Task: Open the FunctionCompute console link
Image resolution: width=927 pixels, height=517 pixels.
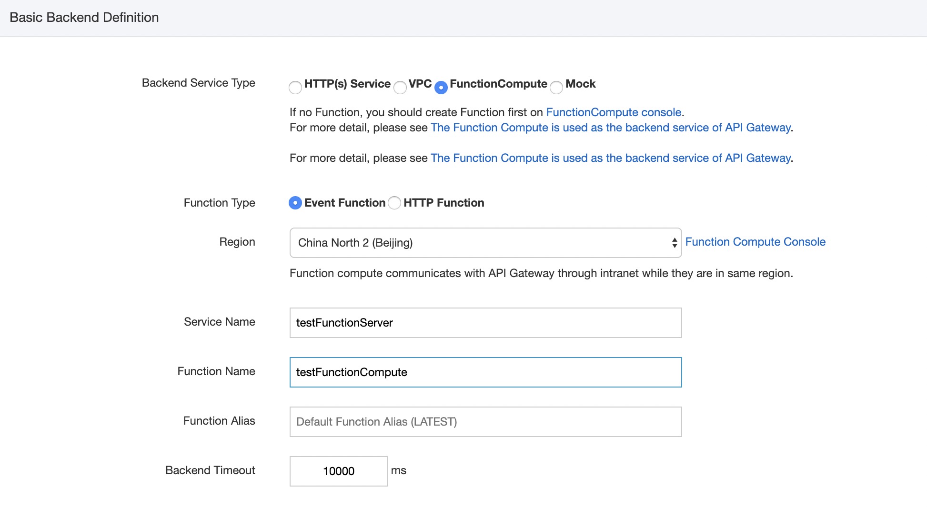Action: click(x=614, y=112)
